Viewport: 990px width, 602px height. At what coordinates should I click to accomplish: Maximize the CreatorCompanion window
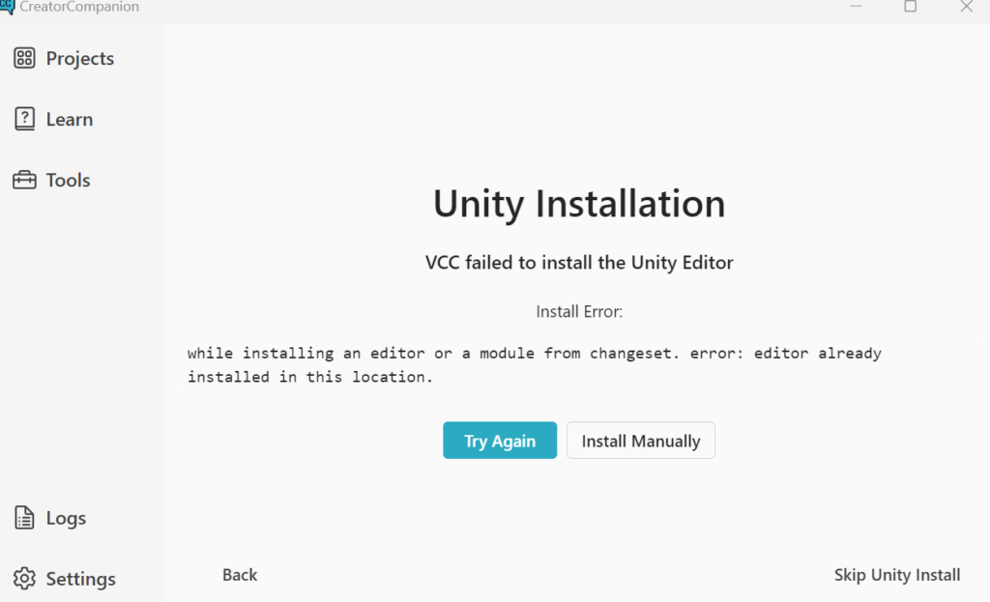910,7
